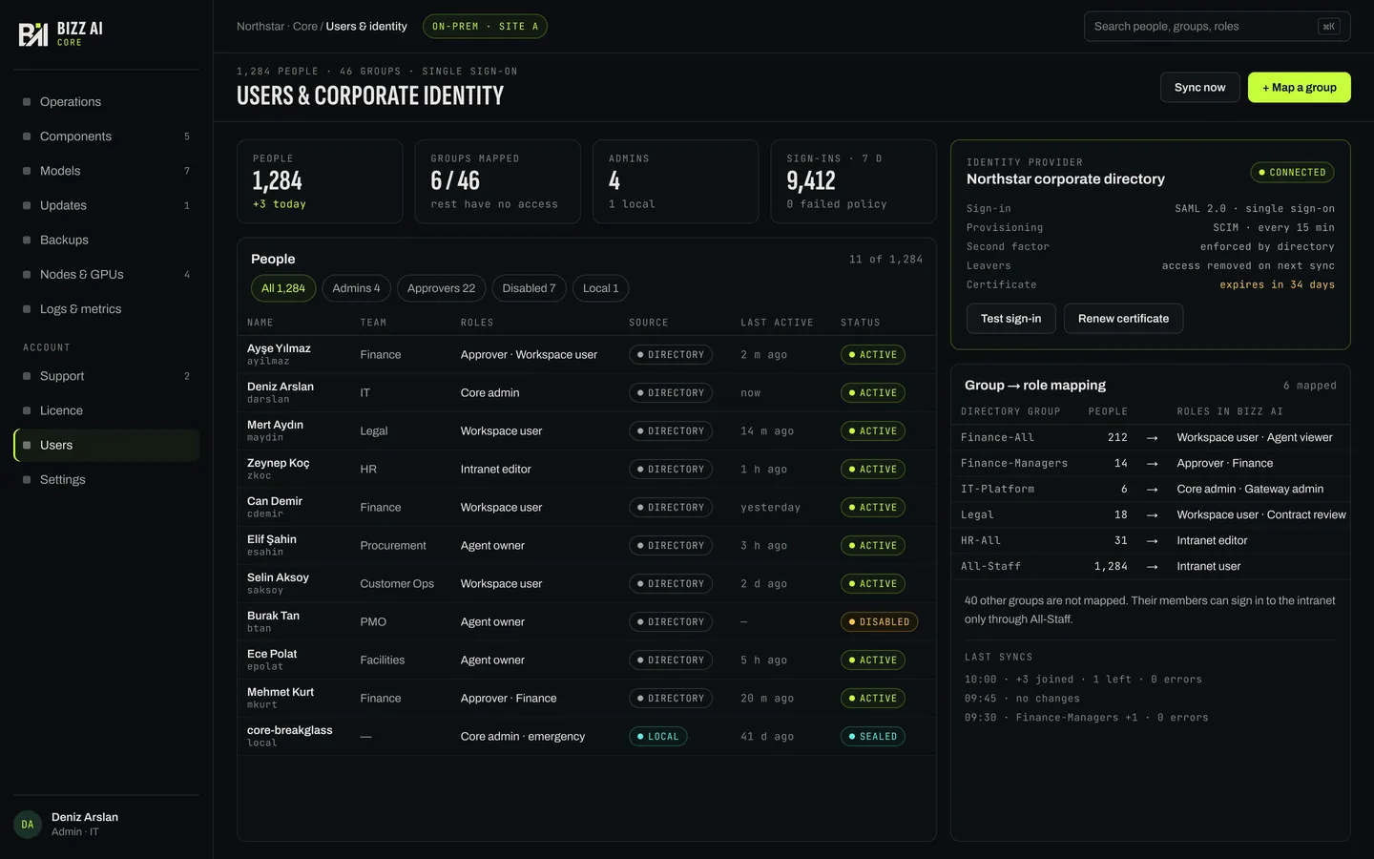
Task: Open Deniz Arslan profile at sidebar bottom
Action: pos(107,825)
